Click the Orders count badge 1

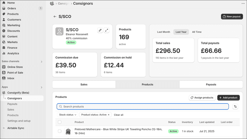pos(41,8)
